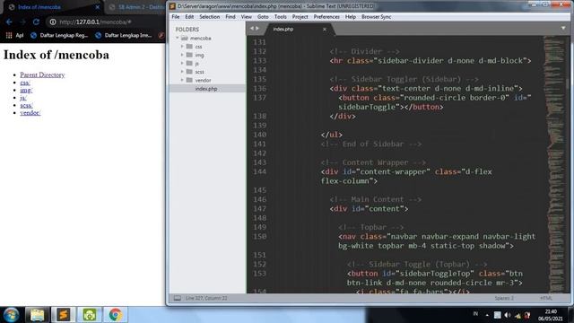Change syntax via HTML in status bar
This screenshot has width=574, height=323.
pyautogui.click(x=546, y=298)
